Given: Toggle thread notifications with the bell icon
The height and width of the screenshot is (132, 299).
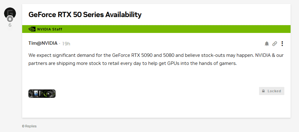Looking at the screenshot, I should tap(267, 43).
